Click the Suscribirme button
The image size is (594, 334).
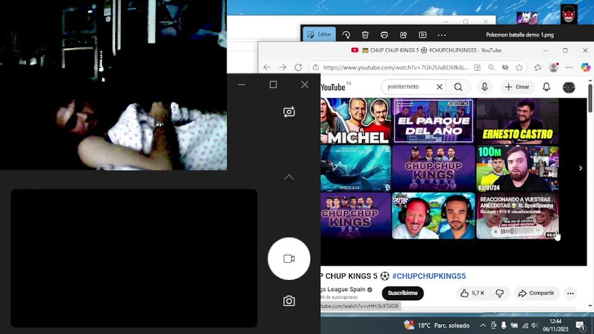click(x=402, y=293)
